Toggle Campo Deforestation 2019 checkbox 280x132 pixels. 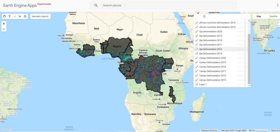[197, 62]
